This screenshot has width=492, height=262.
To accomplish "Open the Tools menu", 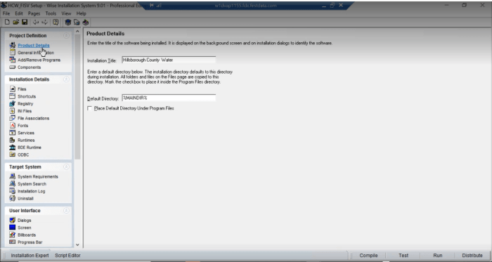I will point(51,13).
